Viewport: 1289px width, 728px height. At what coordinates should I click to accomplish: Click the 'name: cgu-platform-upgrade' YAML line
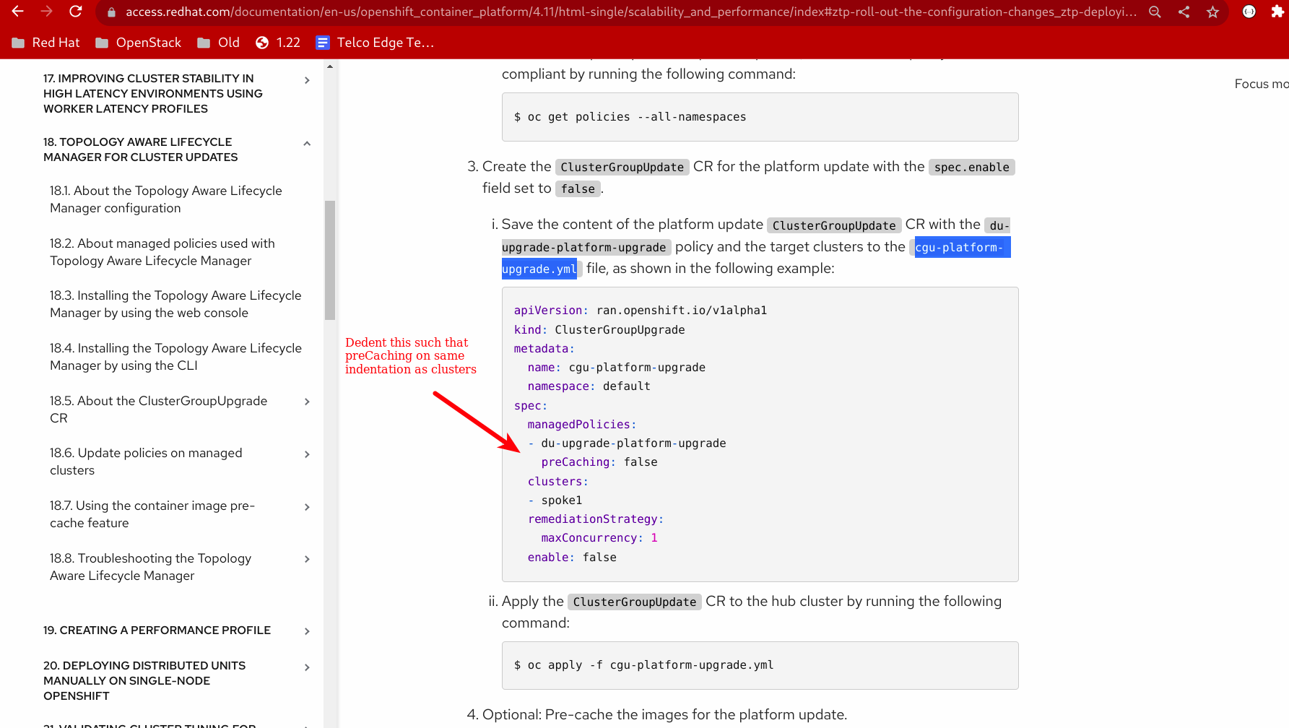click(616, 368)
